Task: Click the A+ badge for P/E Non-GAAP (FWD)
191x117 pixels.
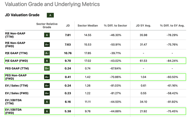Action: point(47,45)
